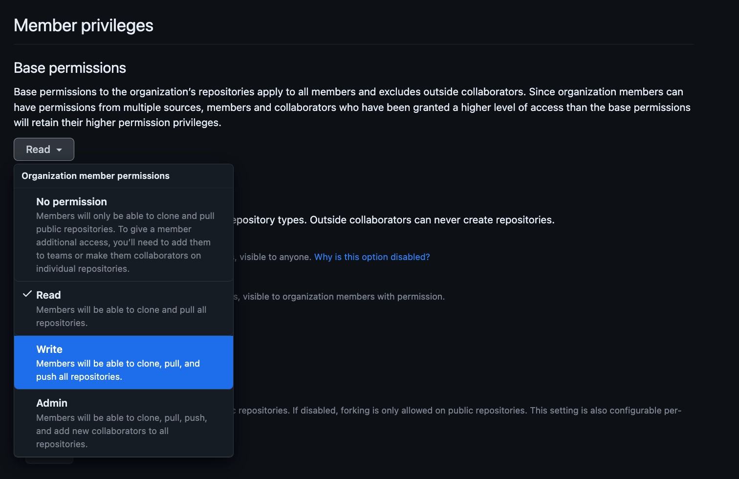Open the Read base permissions dropdown
739x479 pixels.
click(x=43, y=150)
